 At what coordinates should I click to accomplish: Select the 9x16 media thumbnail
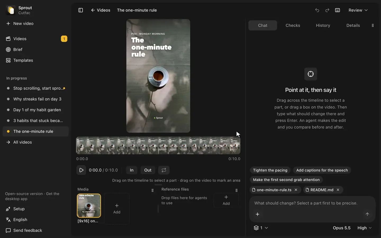pyautogui.click(x=89, y=206)
